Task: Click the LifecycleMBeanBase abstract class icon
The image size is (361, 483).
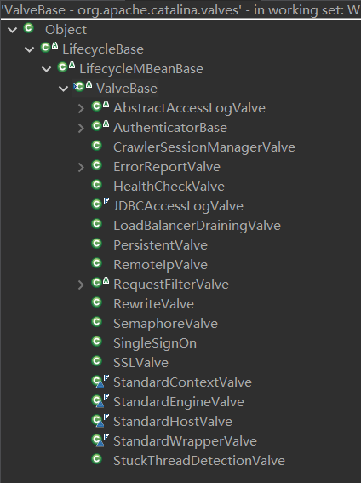Action: [x=66, y=66]
